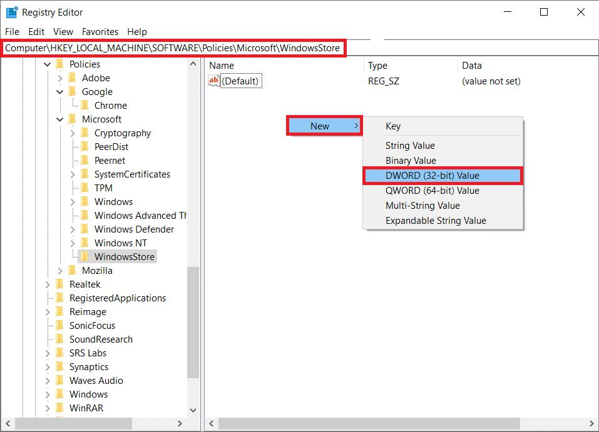
Task: Click the SystemCertificates folder icon
Action: [x=84, y=174]
